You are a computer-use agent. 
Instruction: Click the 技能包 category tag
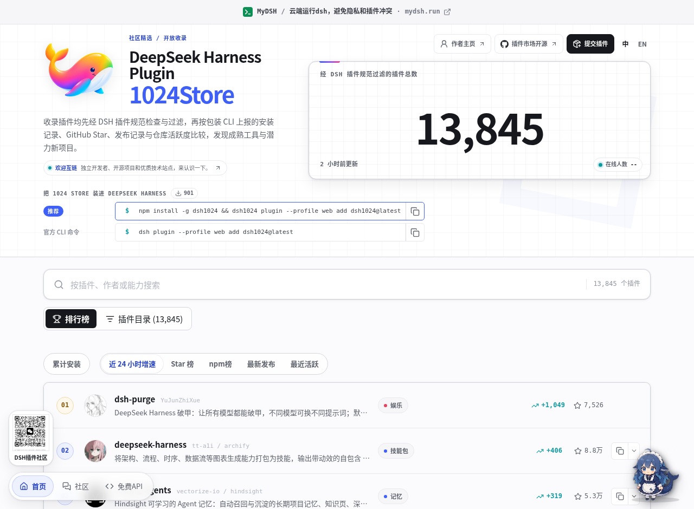pyautogui.click(x=396, y=451)
